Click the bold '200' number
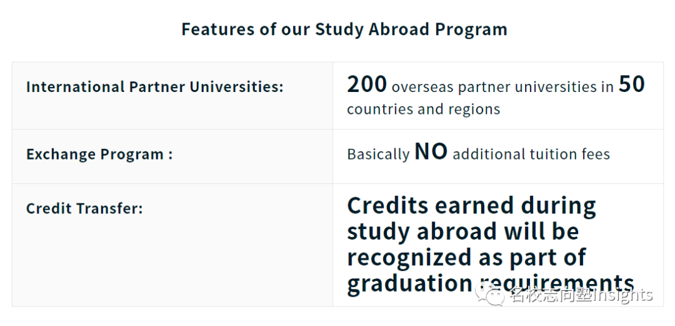Screen dimensions: 675x326 pos(367,84)
